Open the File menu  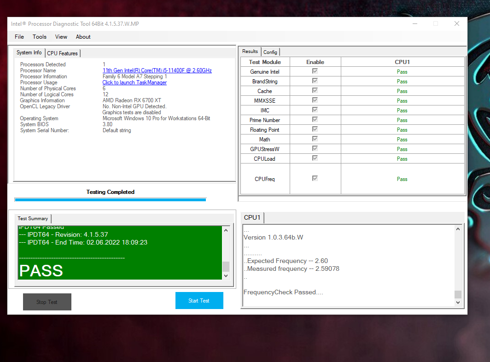pyautogui.click(x=19, y=37)
